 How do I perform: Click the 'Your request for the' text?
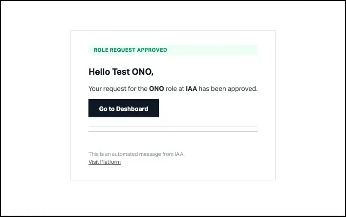pyautogui.click(x=118, y=89)
